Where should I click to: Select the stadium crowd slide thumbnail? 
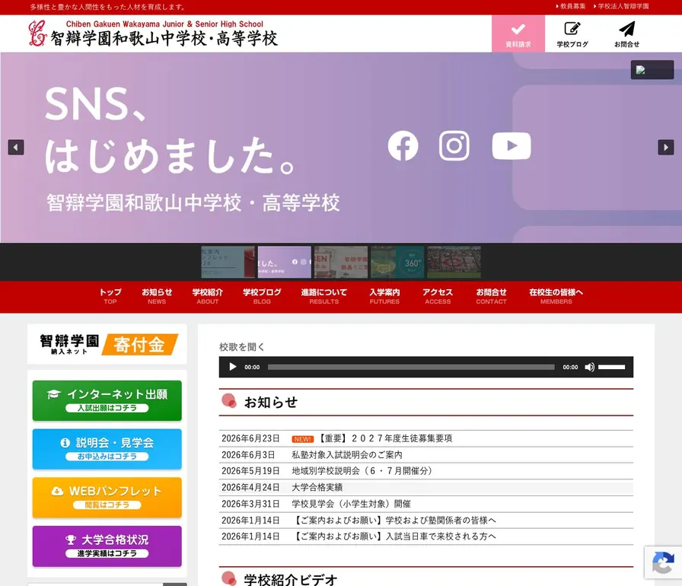[454, 262]
